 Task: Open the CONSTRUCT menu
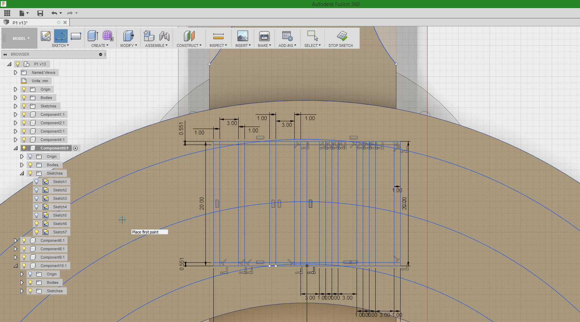pyautogui.click(x=189, y=45)
